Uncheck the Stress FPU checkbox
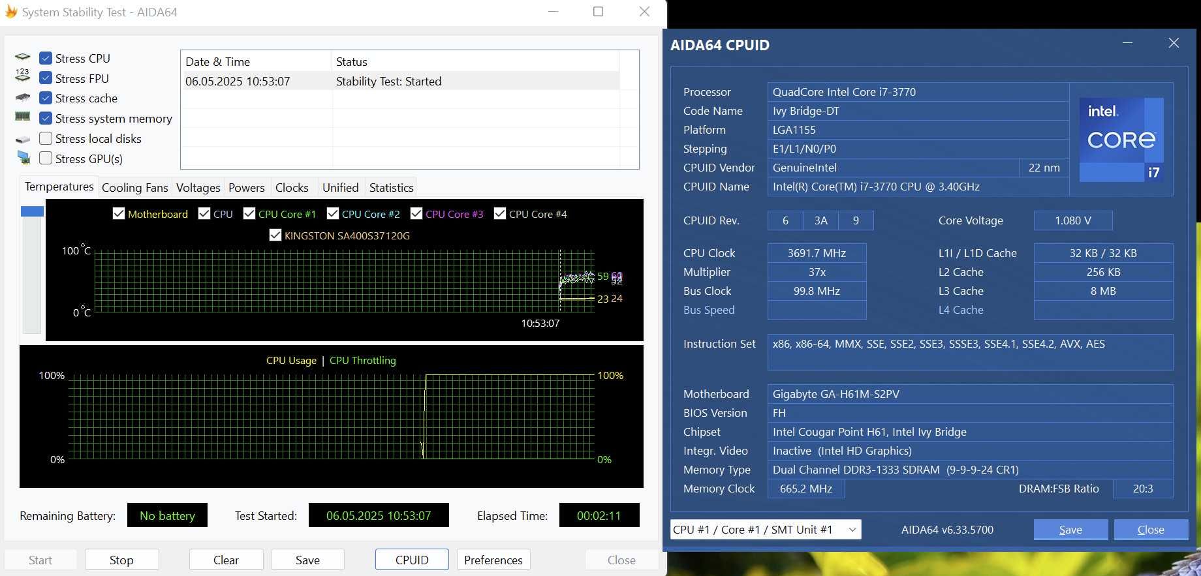 coord(46,78)
